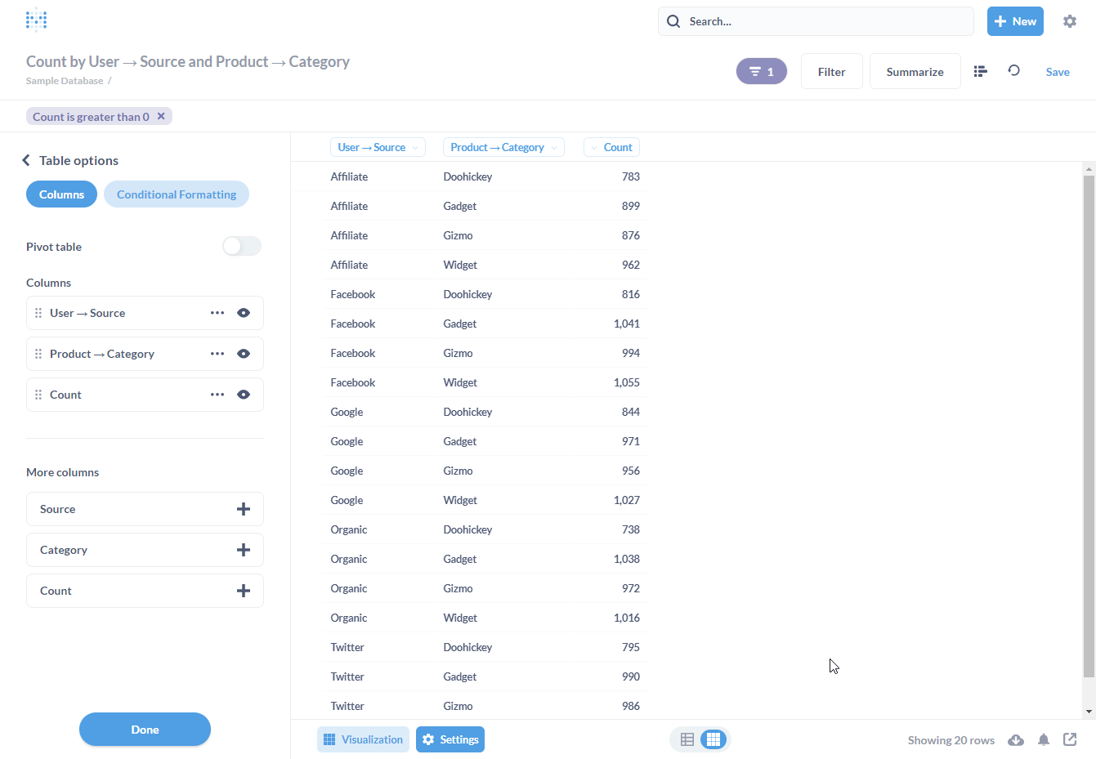Hide the Count column with its eye toggle
The image size is (1096, 759).
coord(244,394)
